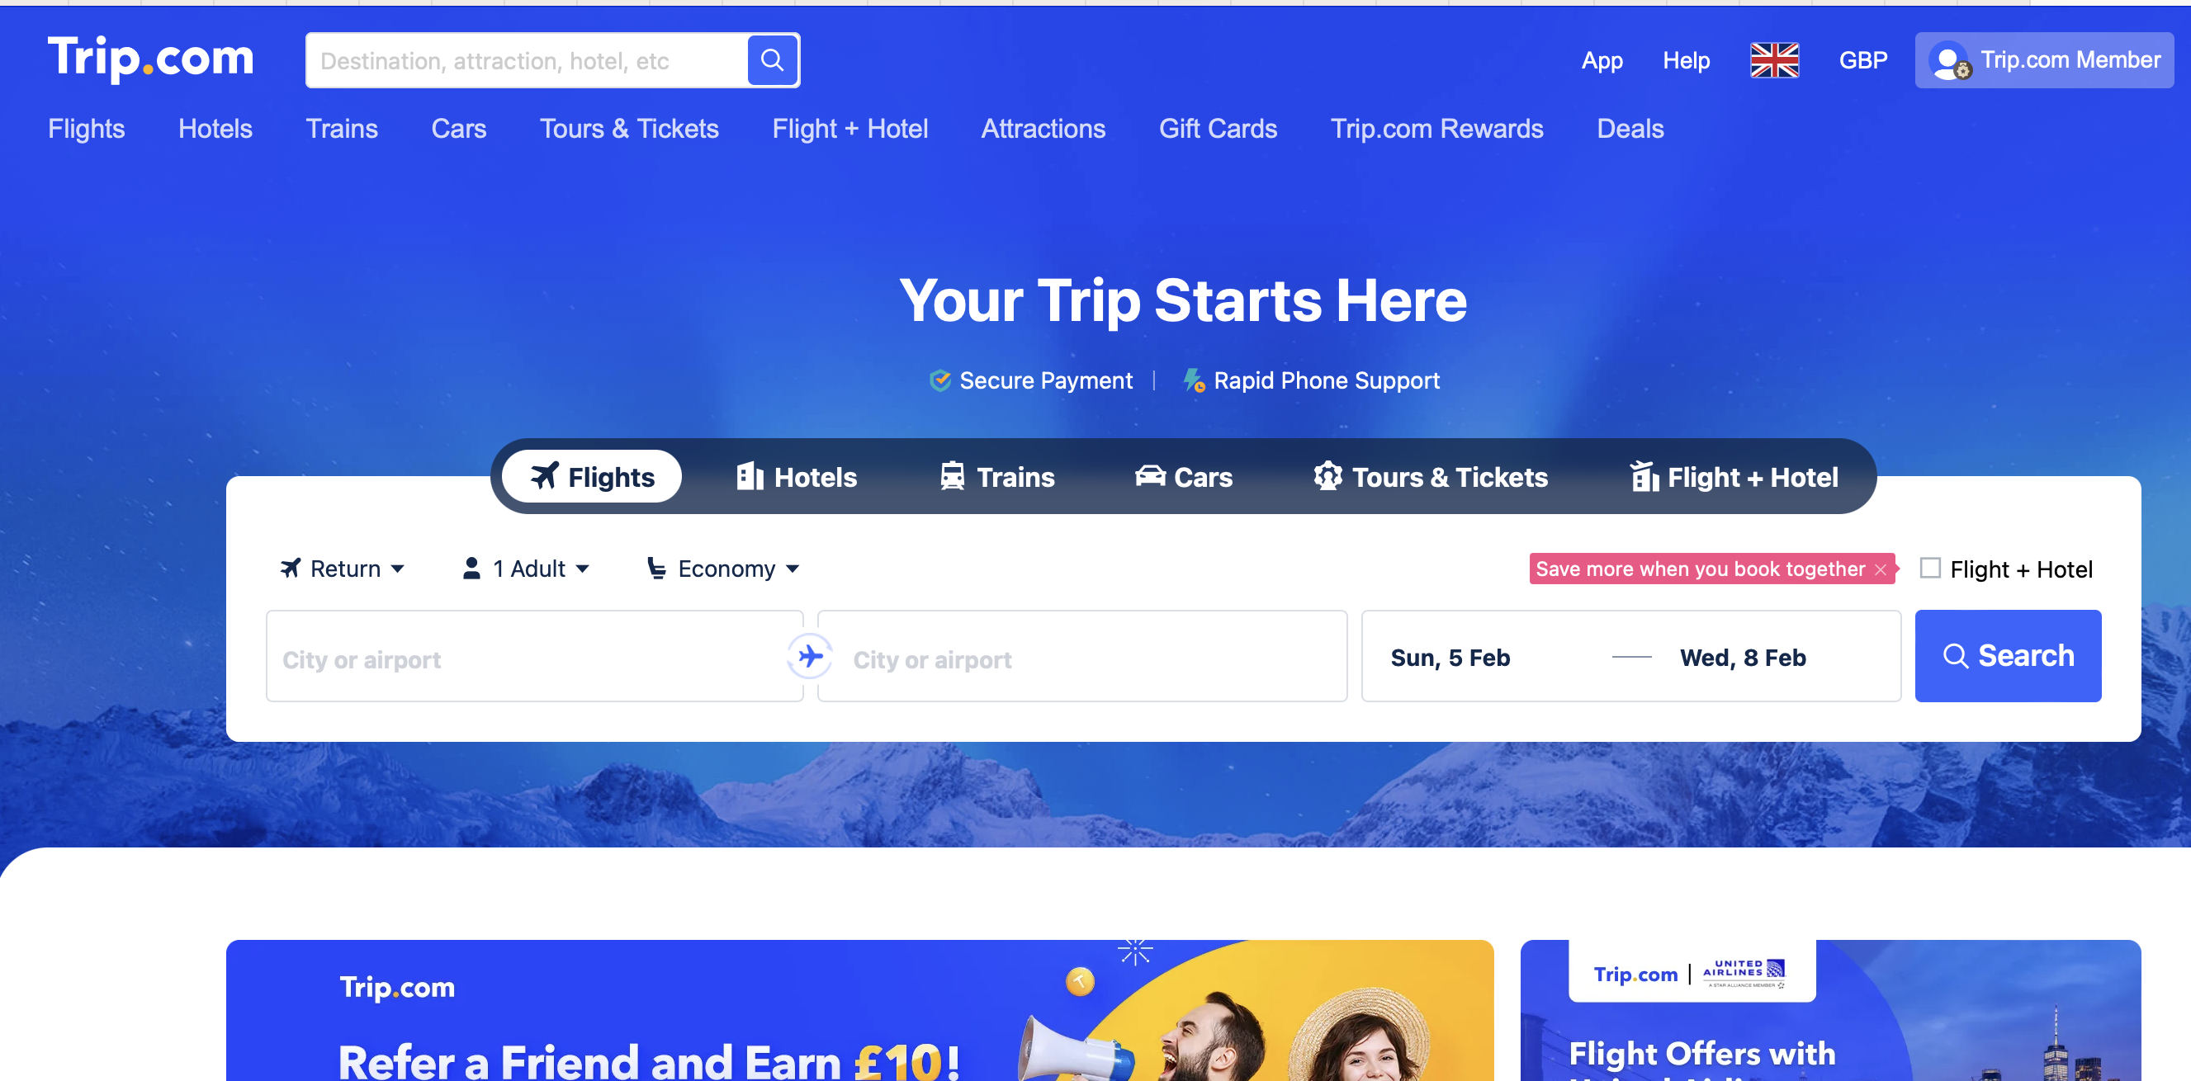Viewport: 2191px width, 1081px height.
Task: Open the 1 Adult passengers dropdown
Action: click(x=525, y=568)
